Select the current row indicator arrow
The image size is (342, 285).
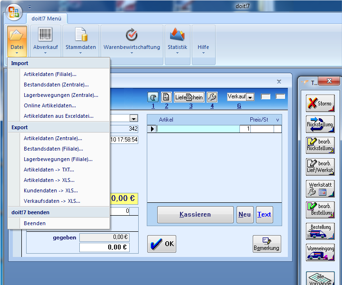coord(152,129)
